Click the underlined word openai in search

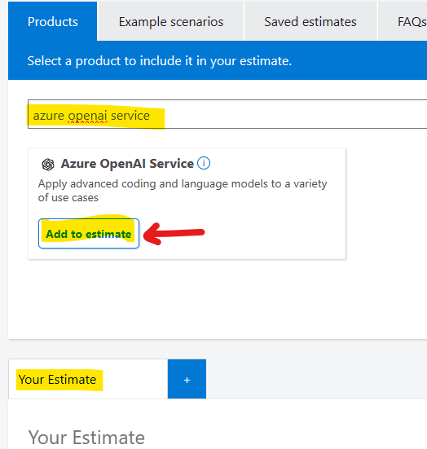click(88, 116)
